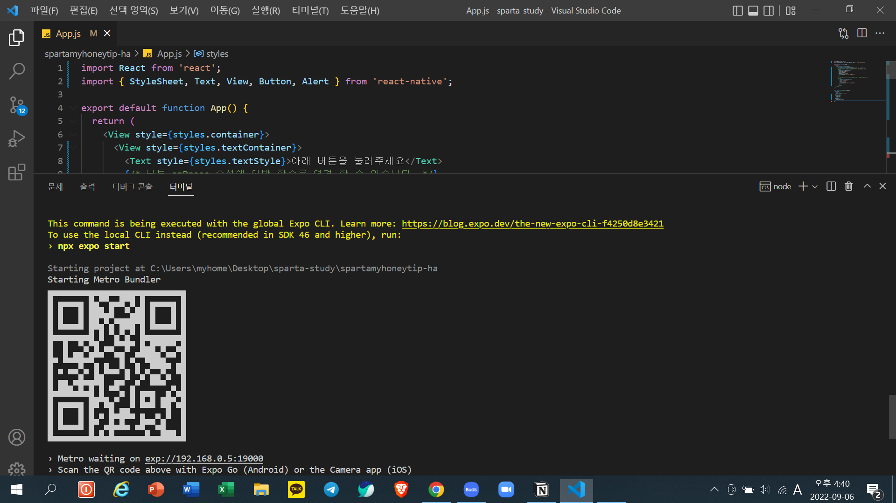Open the 도움말(H) menu
896x503 pixels.
pos(360,10)
